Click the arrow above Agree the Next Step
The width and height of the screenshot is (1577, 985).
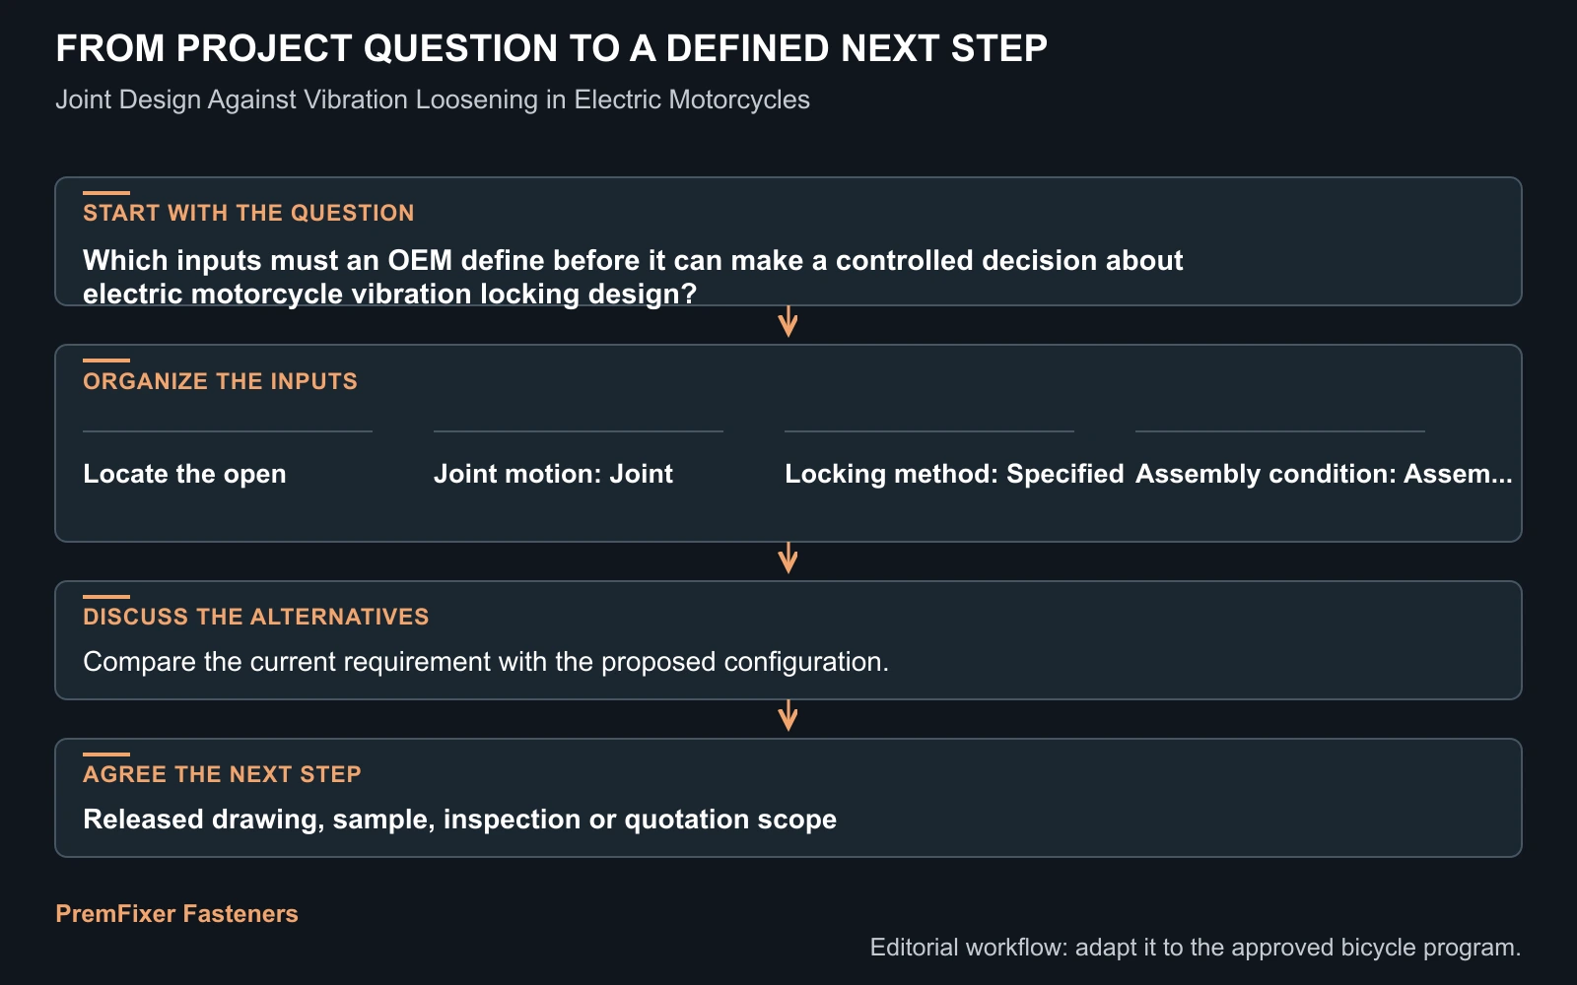coord(788,716)
